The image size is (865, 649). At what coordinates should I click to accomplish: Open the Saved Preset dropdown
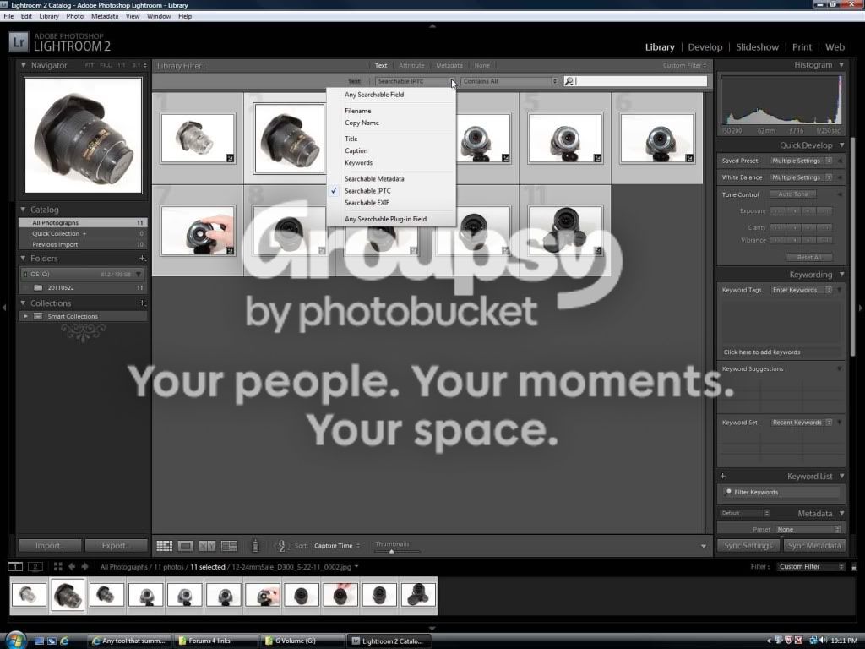801,161
